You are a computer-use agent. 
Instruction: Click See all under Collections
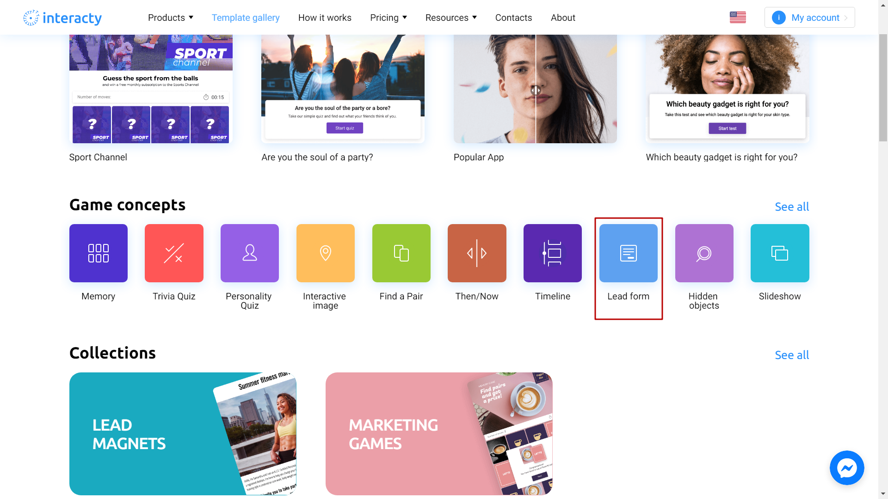792,354
